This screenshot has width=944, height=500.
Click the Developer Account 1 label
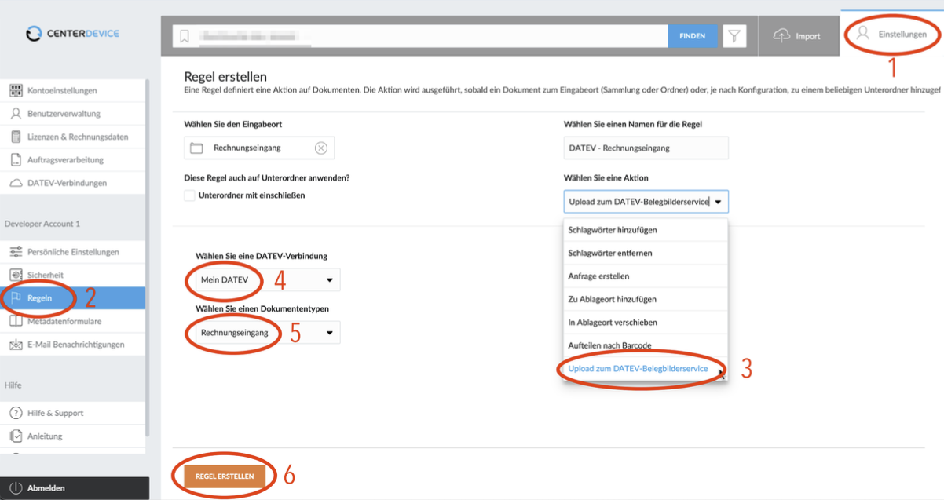coord(42,224)
